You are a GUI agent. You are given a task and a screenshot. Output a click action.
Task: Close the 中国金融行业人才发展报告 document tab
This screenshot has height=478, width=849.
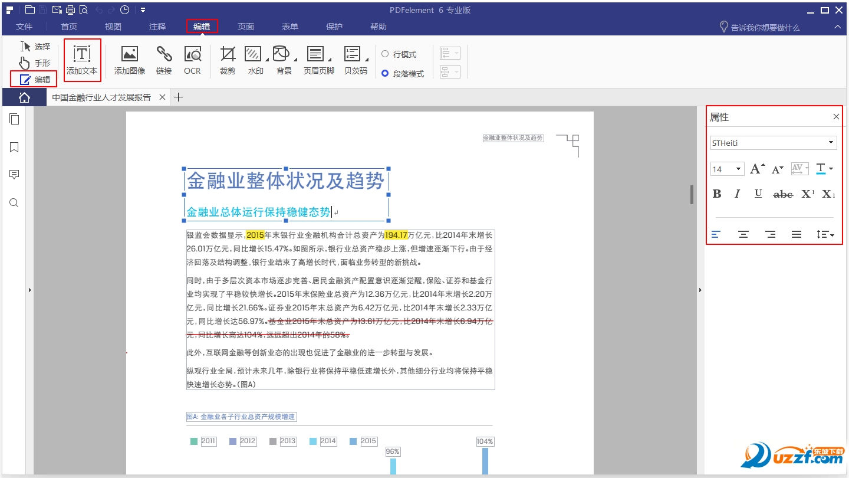(x=163, y=97)
